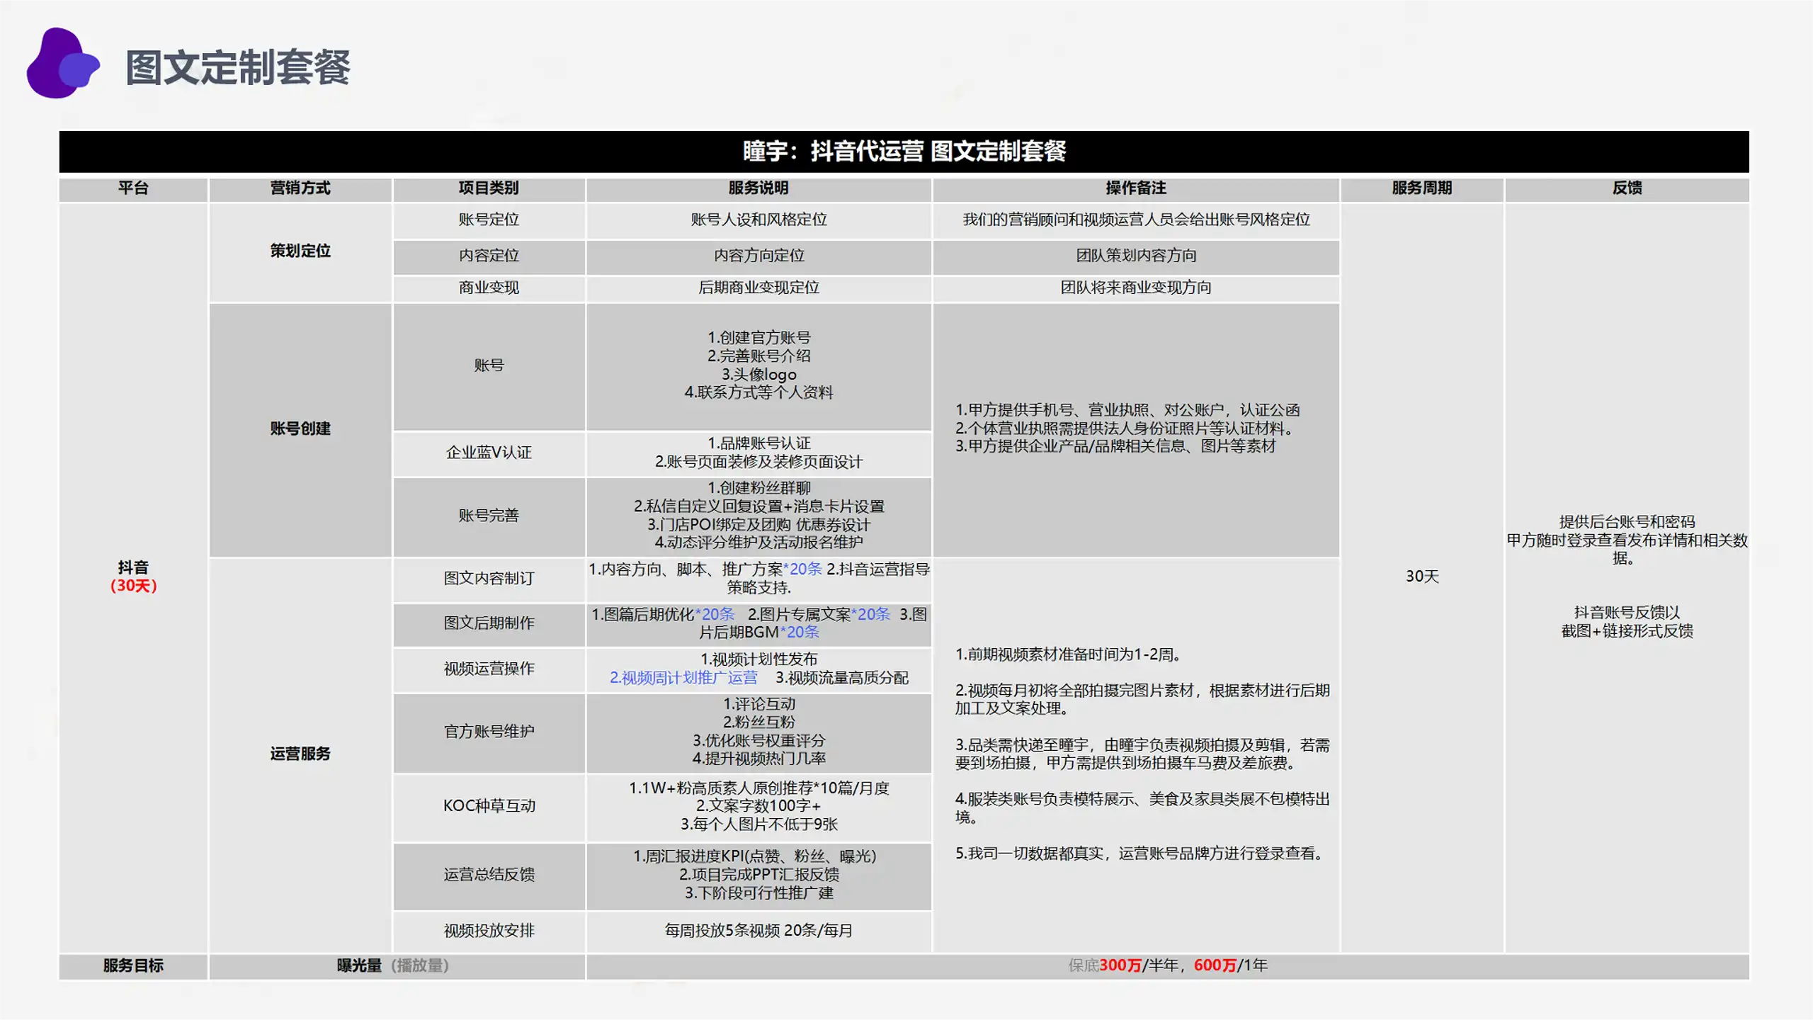Click the line 1.创建粉丝群聊
Image resolution: width=1813 pixels, height=1020 pixels.
[x=758, y=489]
